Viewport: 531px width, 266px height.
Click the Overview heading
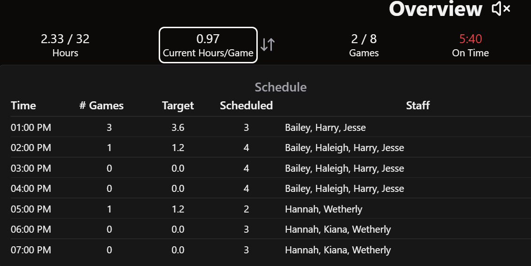point(435,9)
